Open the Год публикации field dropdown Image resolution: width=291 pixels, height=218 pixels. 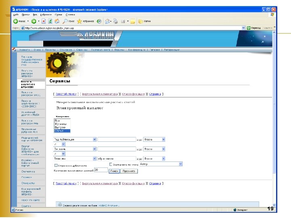point(95,139)
